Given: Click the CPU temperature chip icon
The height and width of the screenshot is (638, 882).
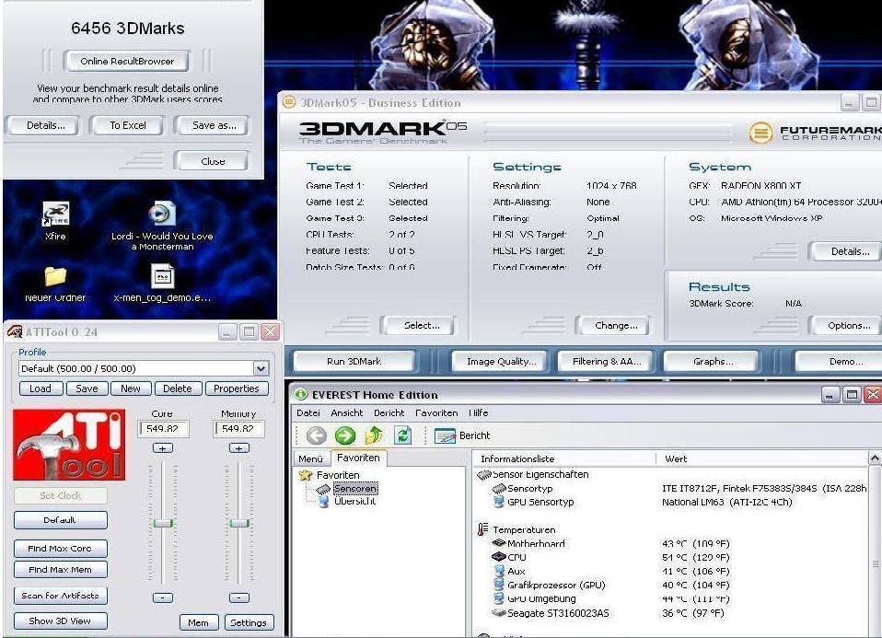Looking at the screenshot, I should 498,557.
